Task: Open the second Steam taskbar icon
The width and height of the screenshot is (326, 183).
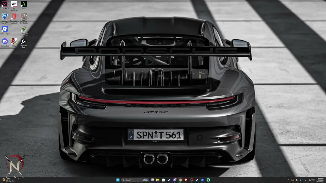Action: pos(197,180)
